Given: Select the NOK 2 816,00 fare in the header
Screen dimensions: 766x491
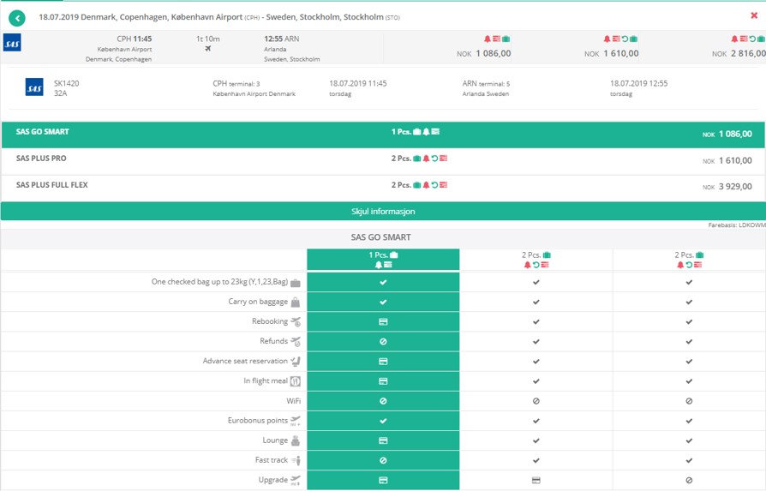Looking at the screenshot, I should click(x=739, y=54).
